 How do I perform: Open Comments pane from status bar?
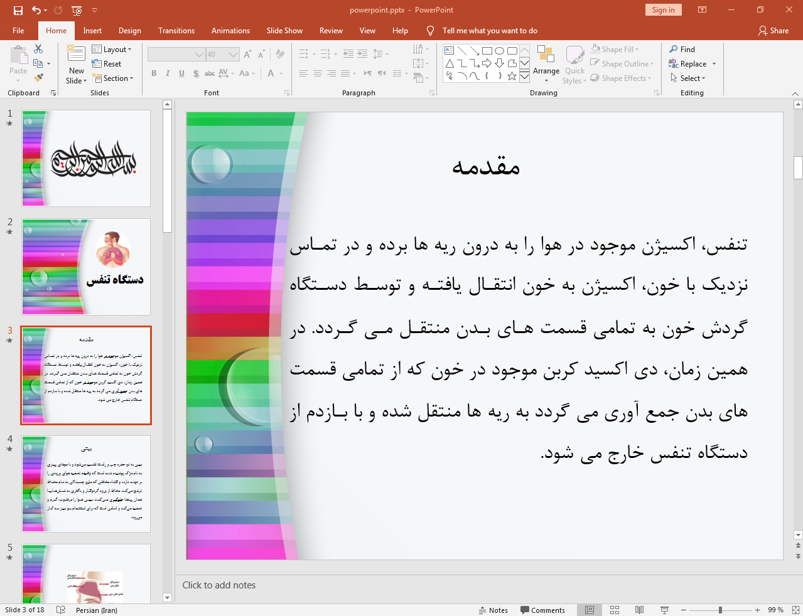[542, 610]
